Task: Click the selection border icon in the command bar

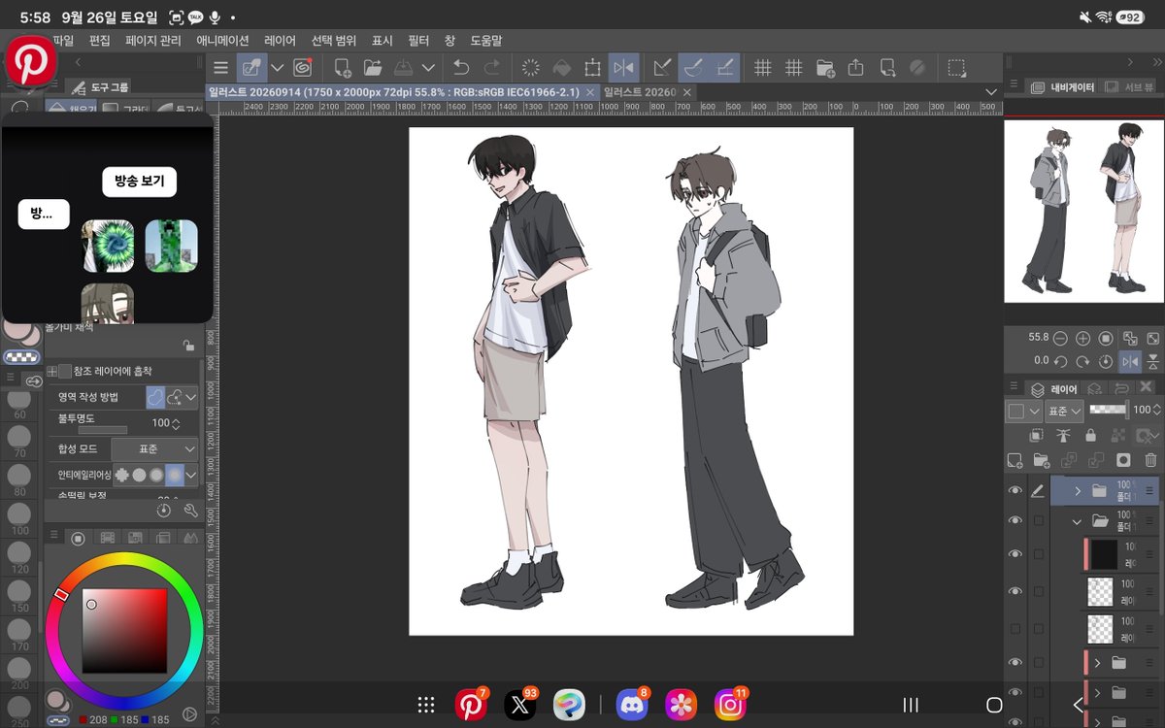Action: (957, 68)
